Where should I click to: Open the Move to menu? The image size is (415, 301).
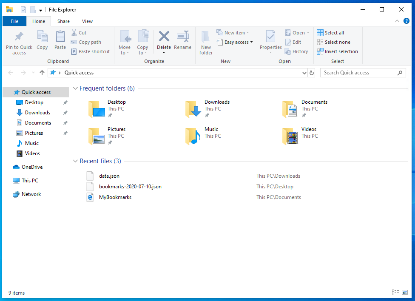(125, 43)
